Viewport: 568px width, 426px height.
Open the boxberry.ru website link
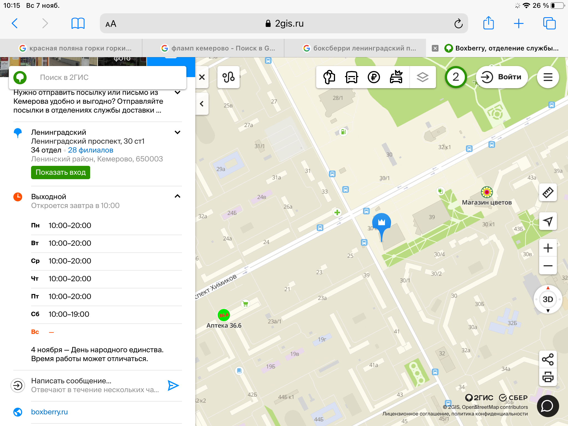(x=49, y=412)
